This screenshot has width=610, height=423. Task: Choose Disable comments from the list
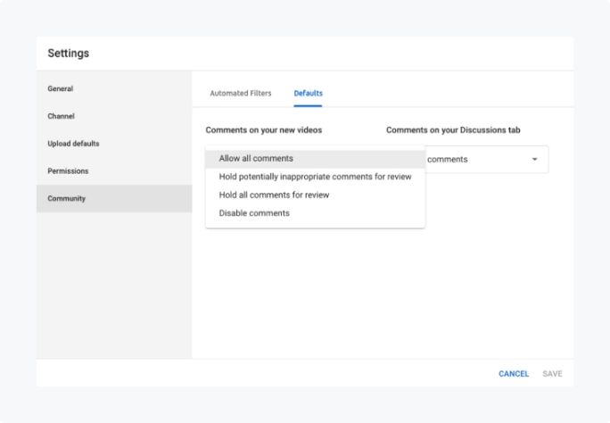(254, 213)
